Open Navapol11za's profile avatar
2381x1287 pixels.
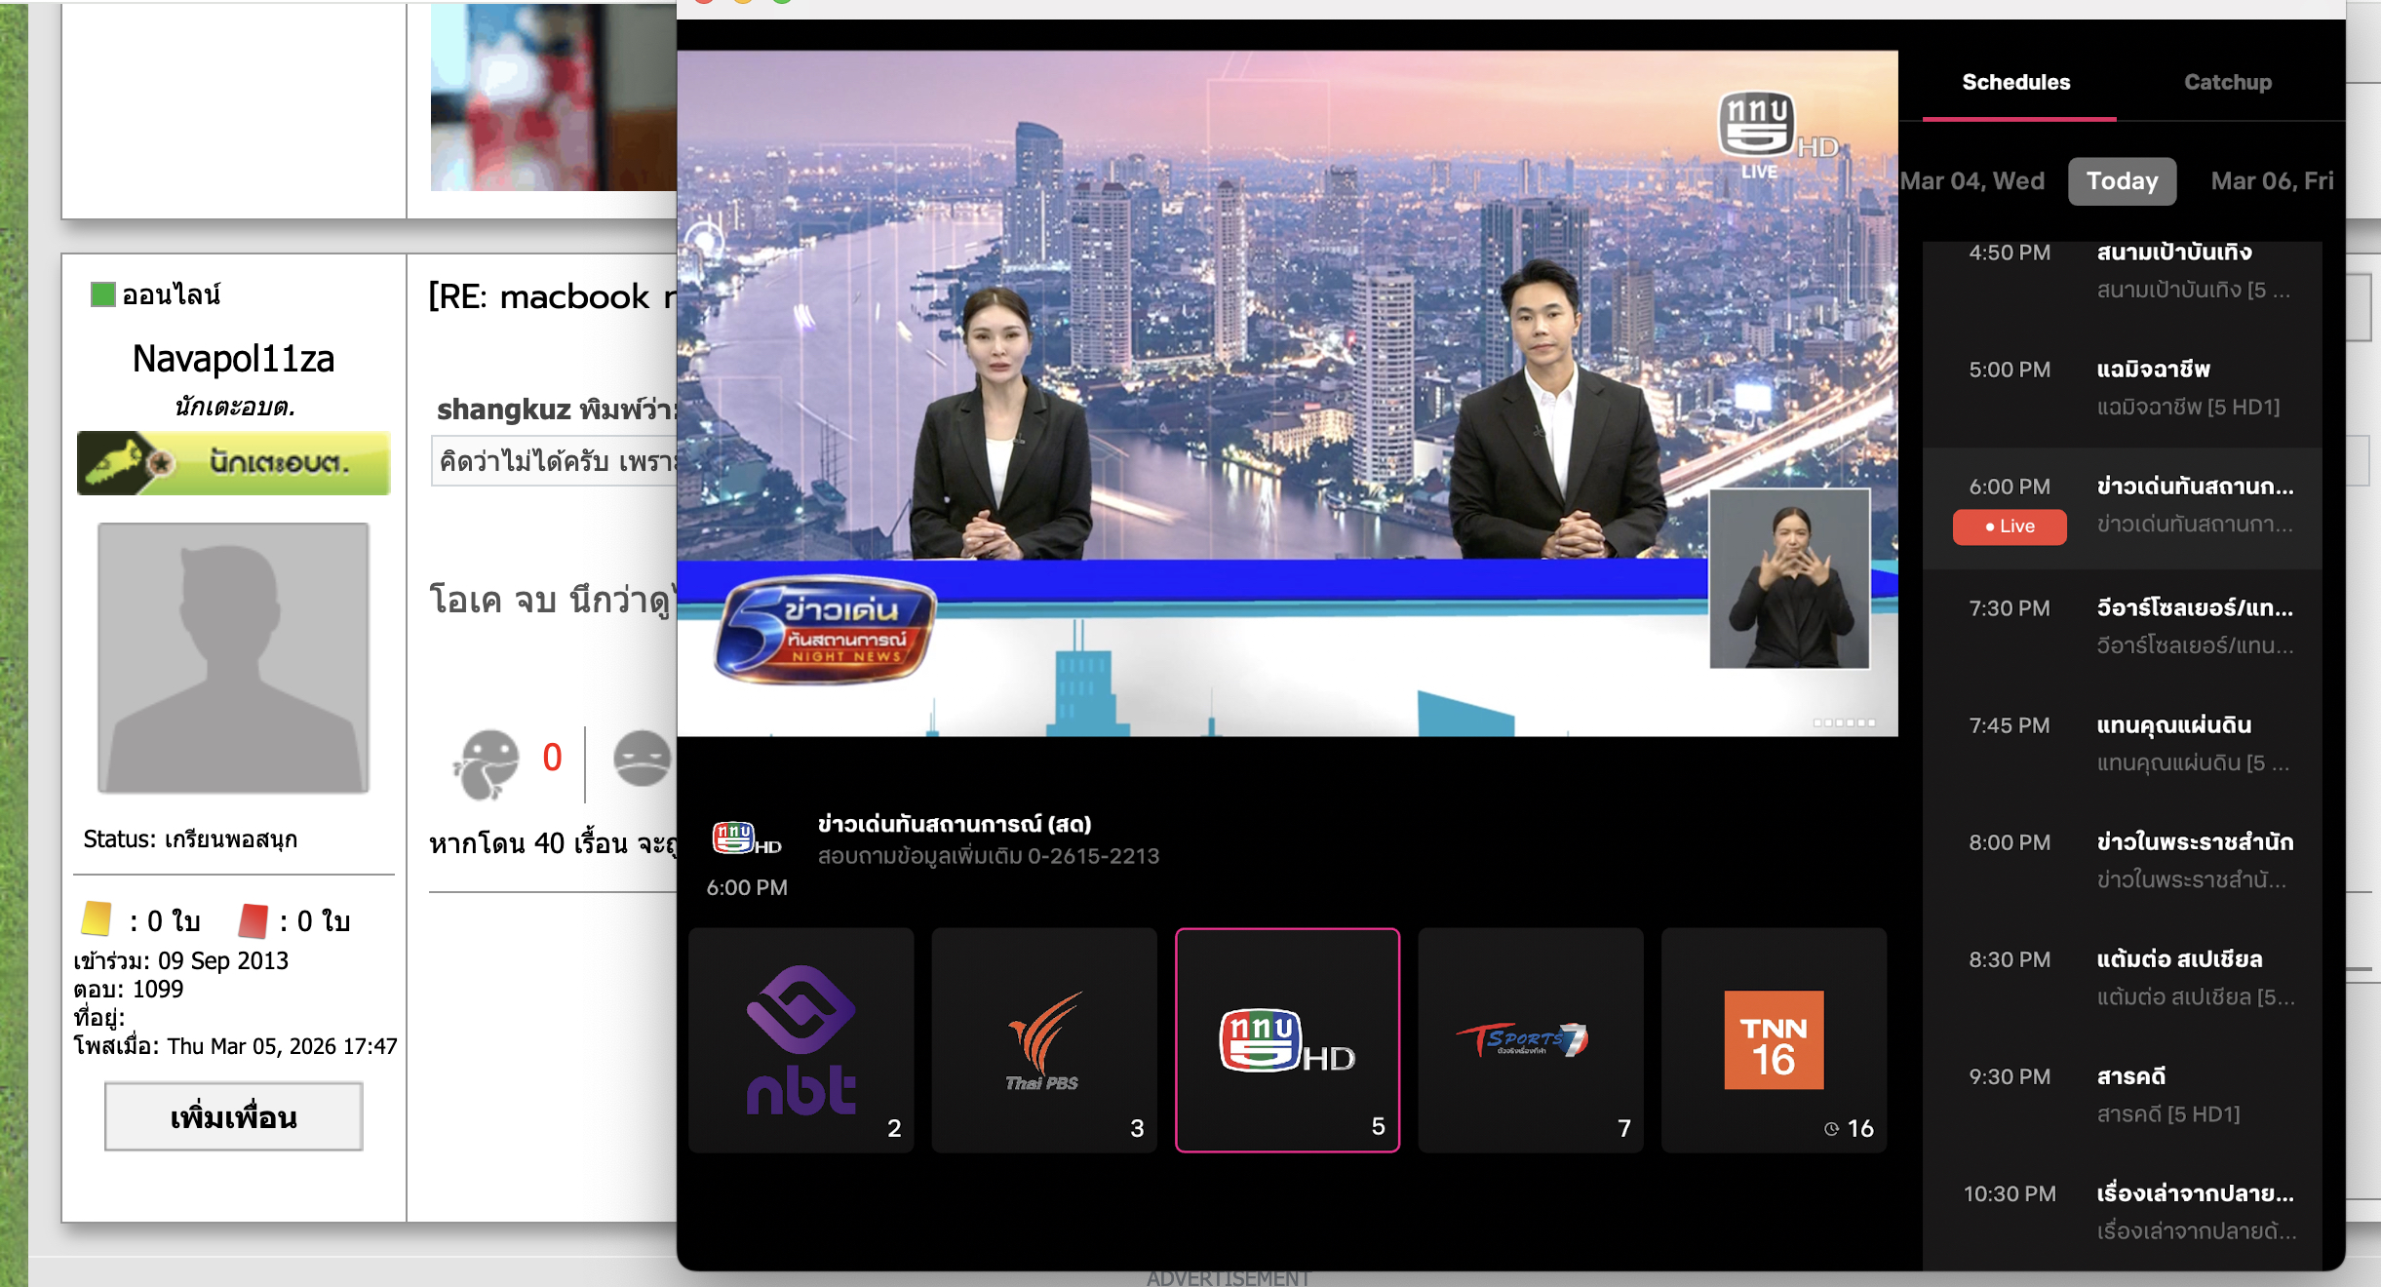(234, 657)
